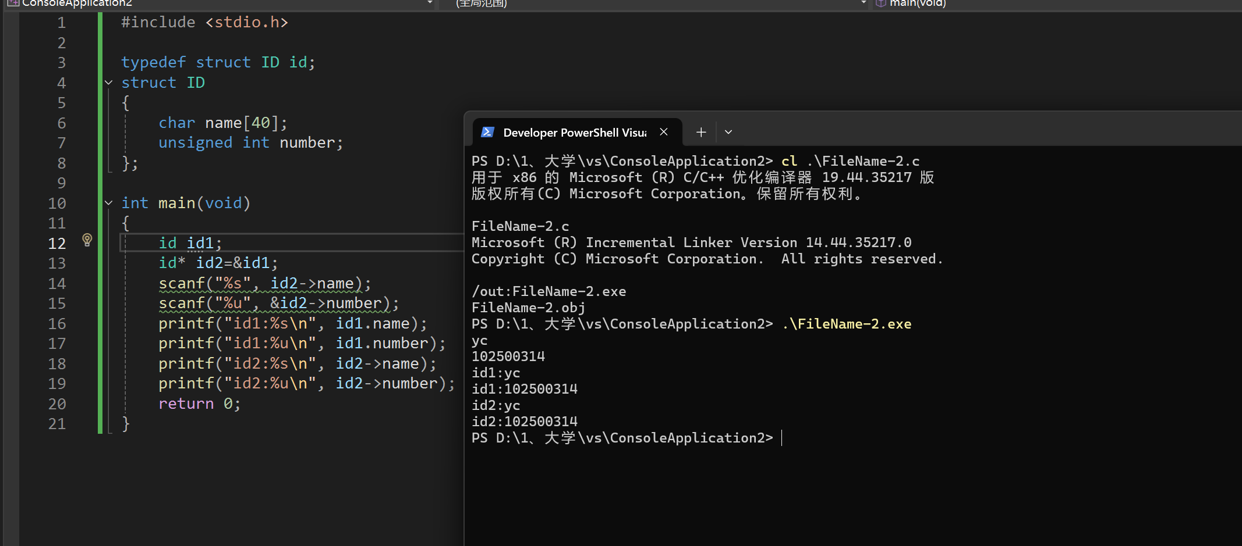
Task: Open the global scope dropdown
Action: click(864, 3)
